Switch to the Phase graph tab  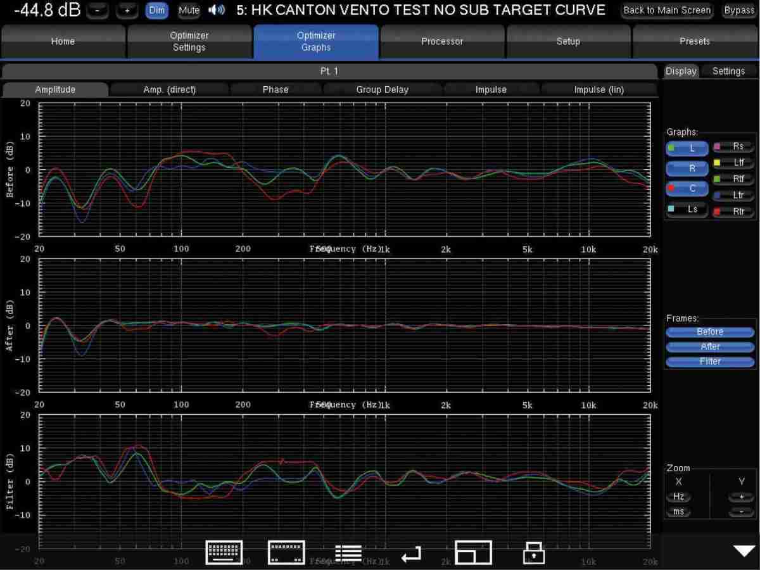point(275,90)
